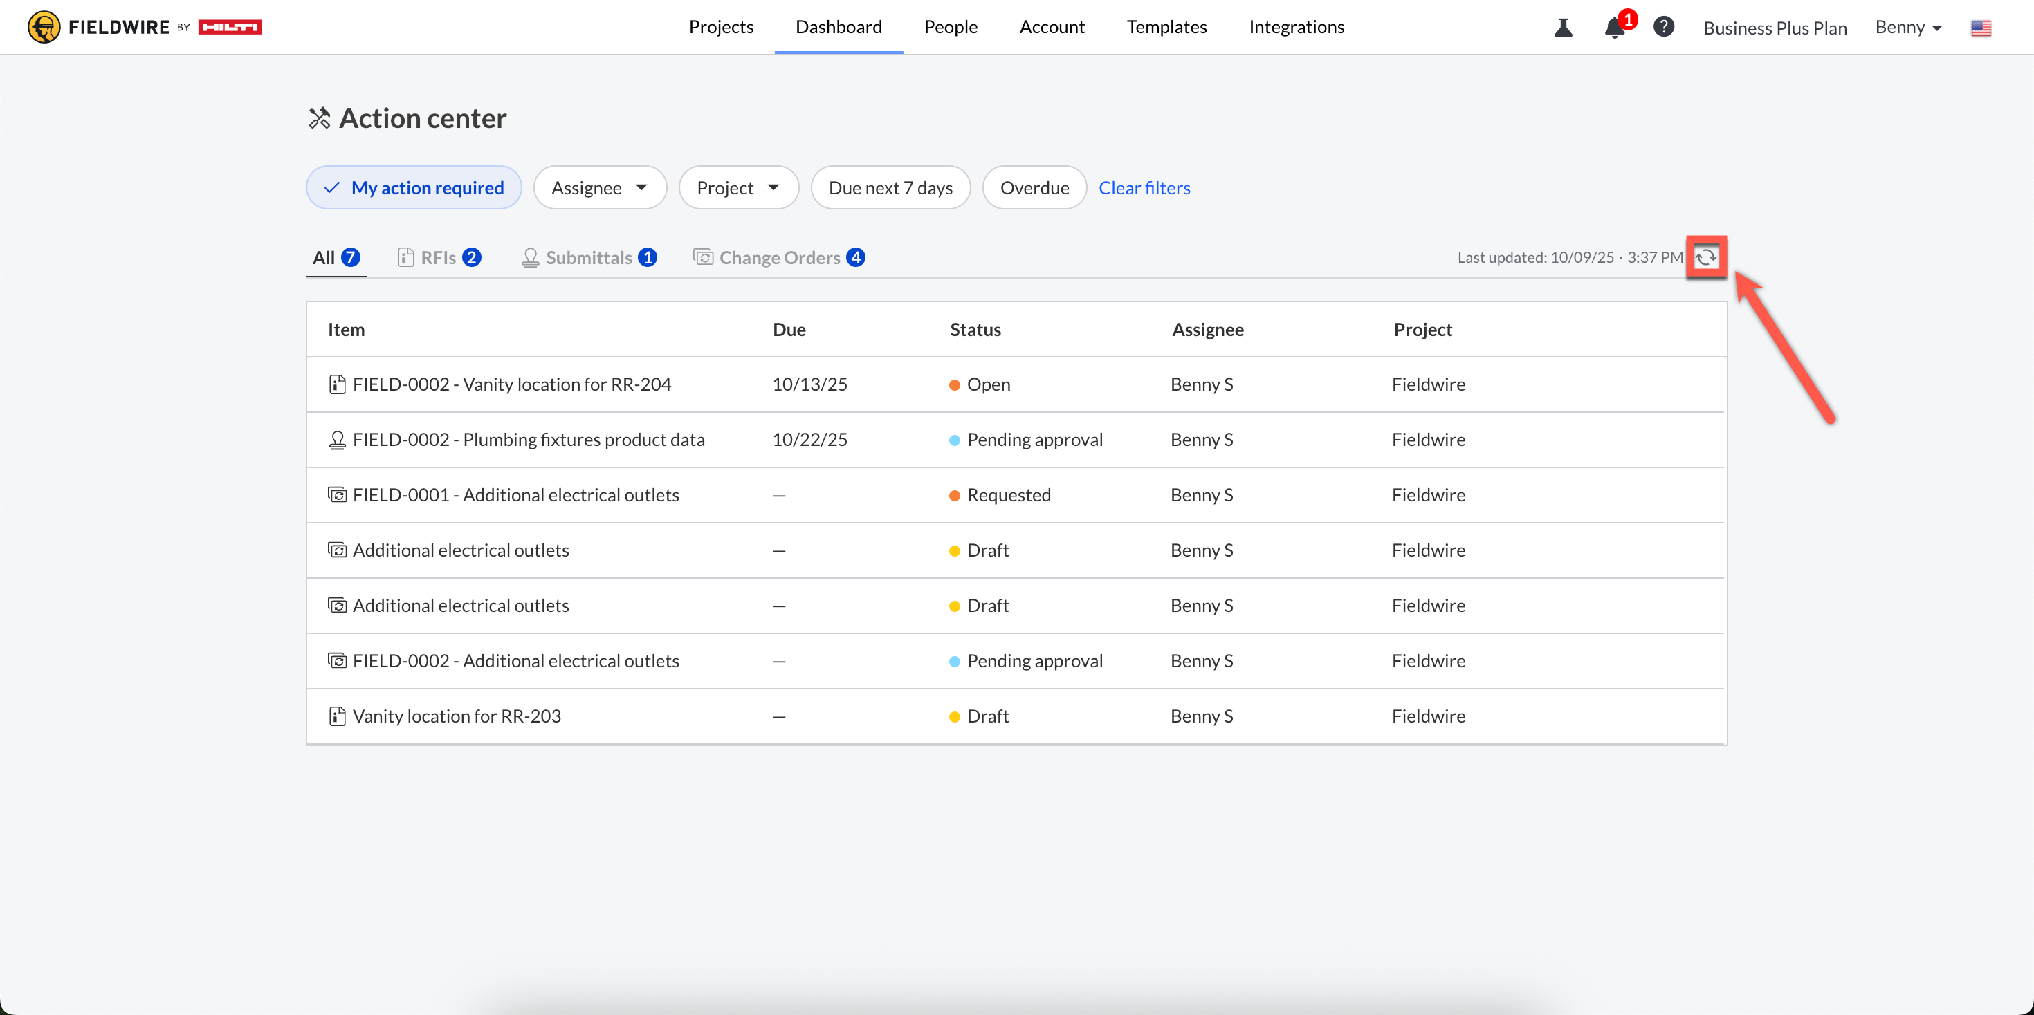Screen dimensions: 2034x1015
Task: Click the orange Open status dot
Action: point(954,385)
